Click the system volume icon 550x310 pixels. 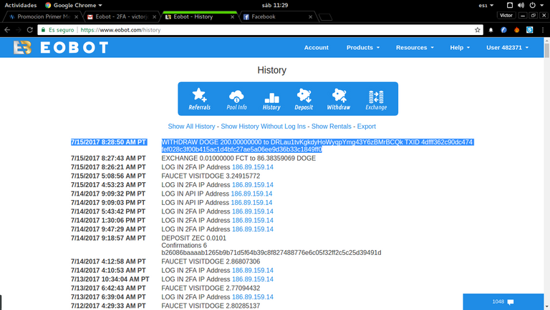521,5
